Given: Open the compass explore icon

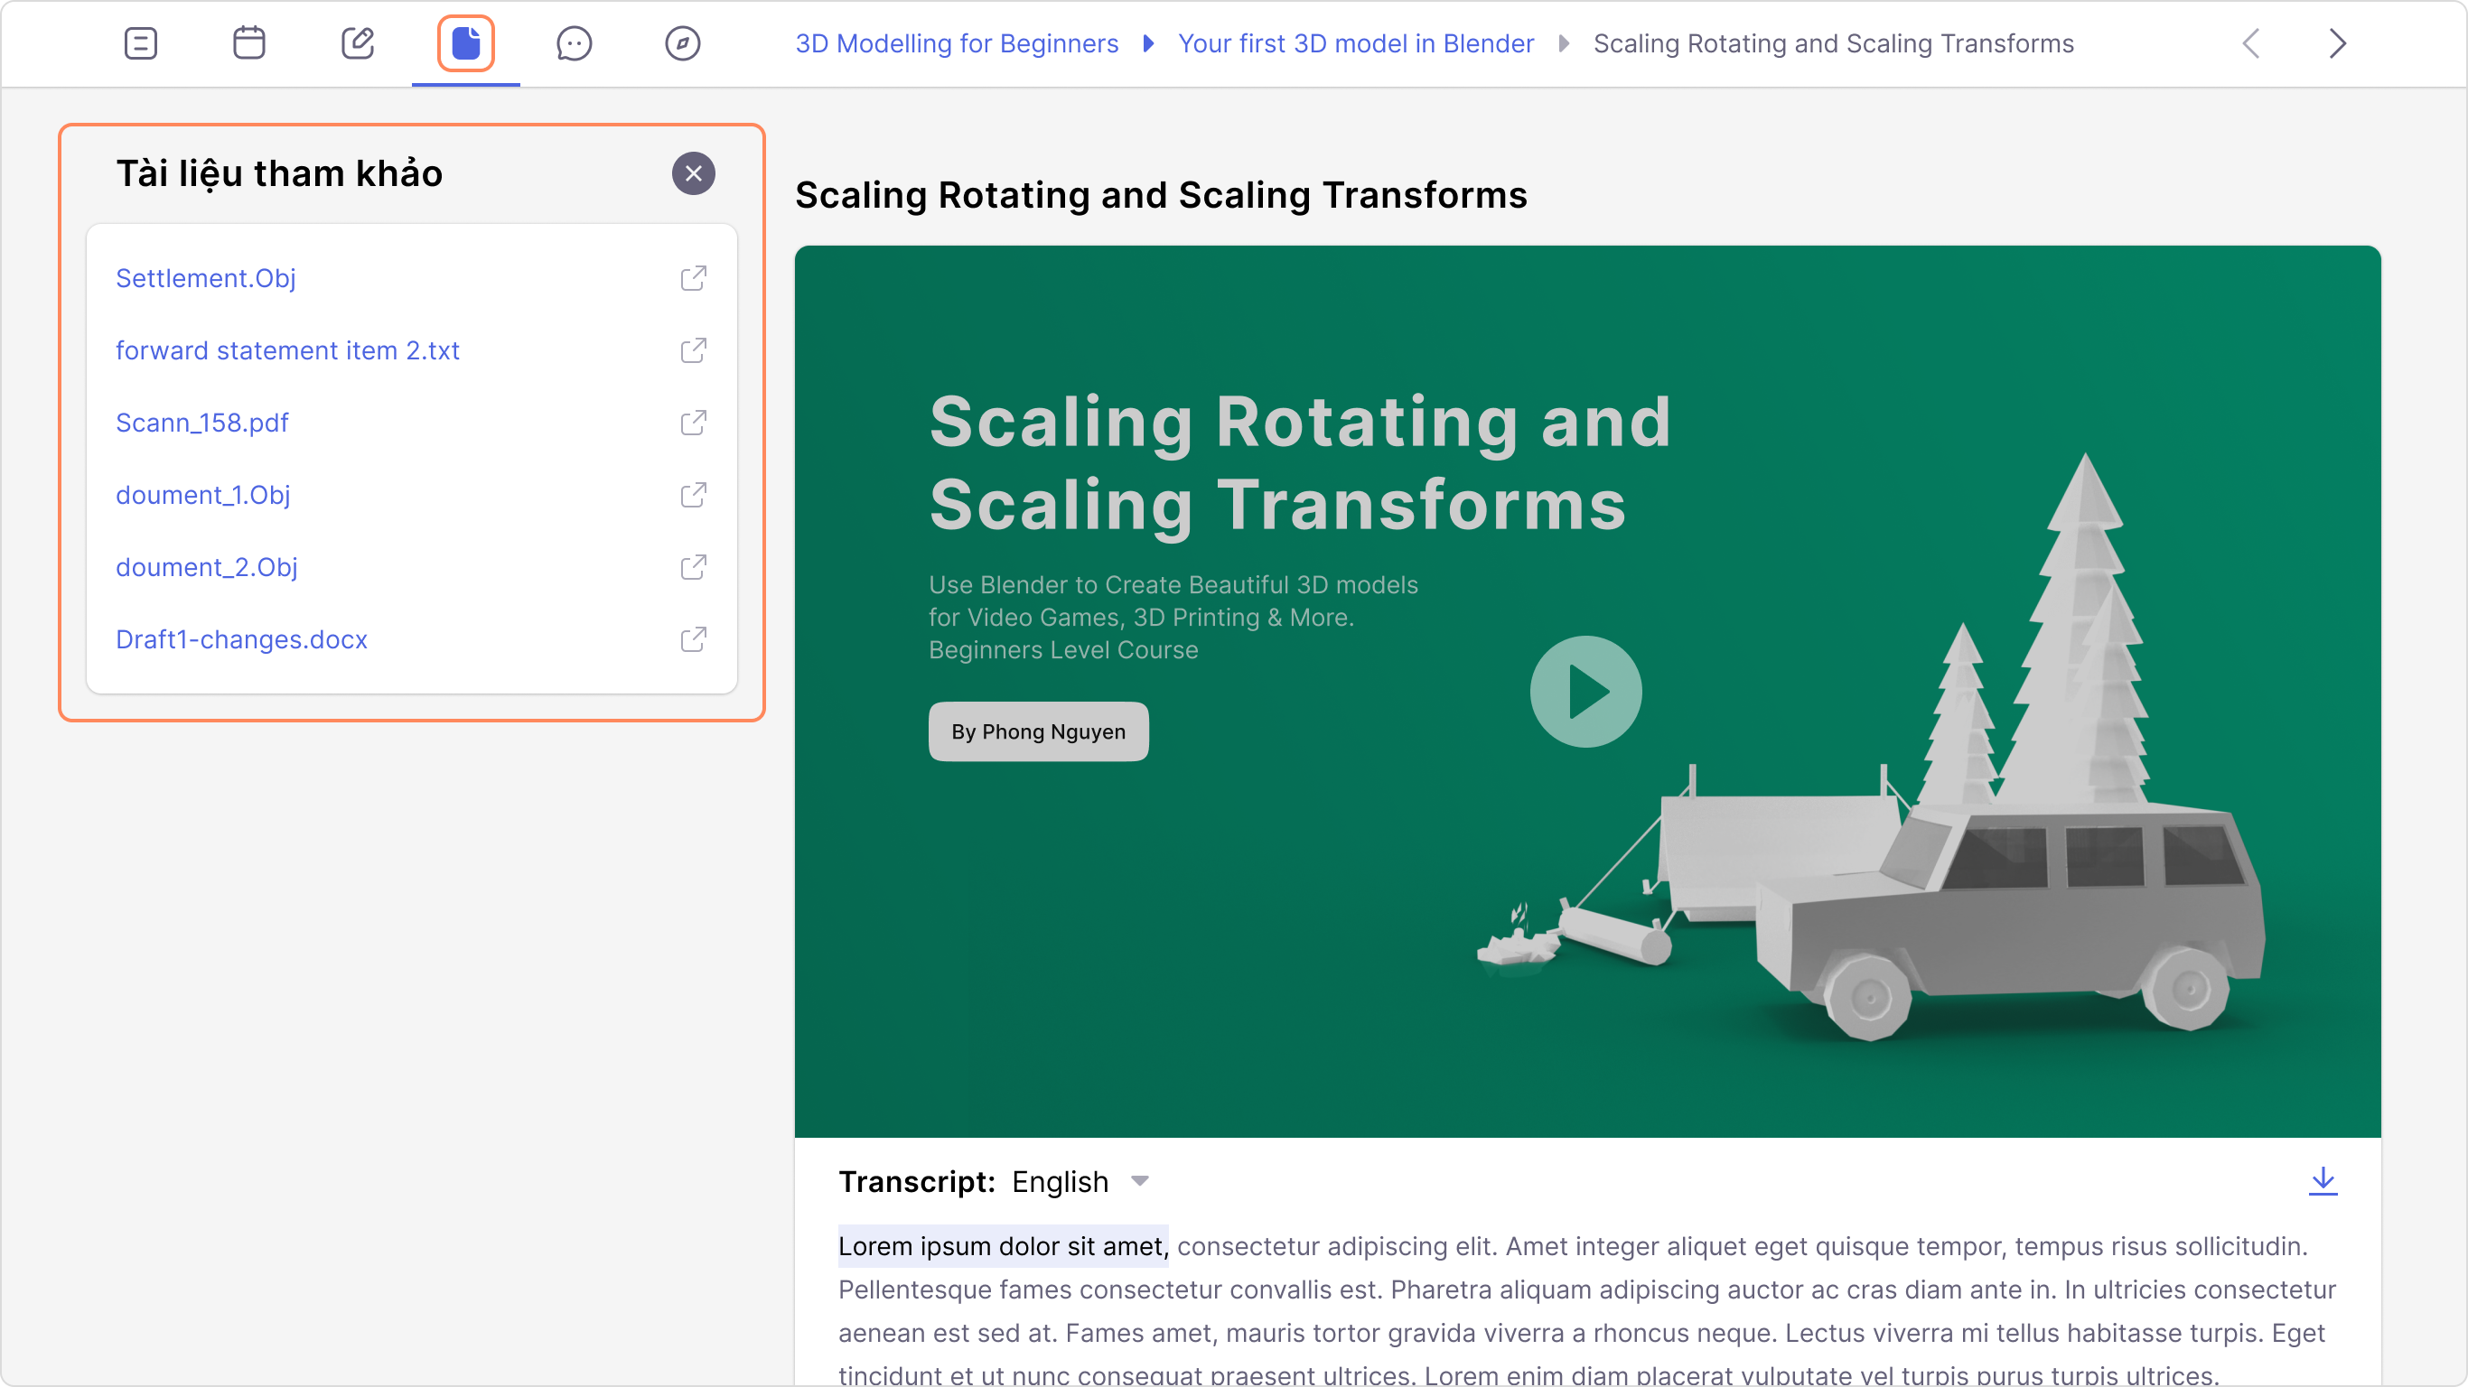Looking at the screenshot, I should pos(682,43).
